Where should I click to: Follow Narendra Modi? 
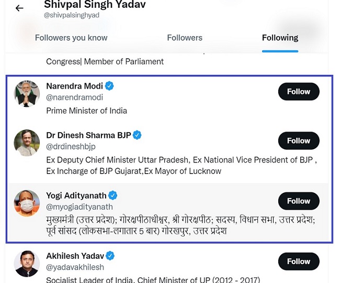pos(299,92)
